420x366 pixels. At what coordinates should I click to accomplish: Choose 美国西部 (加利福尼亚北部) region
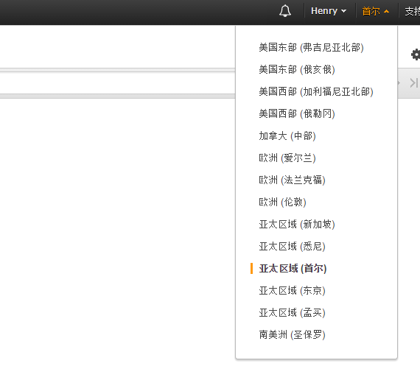316,92
